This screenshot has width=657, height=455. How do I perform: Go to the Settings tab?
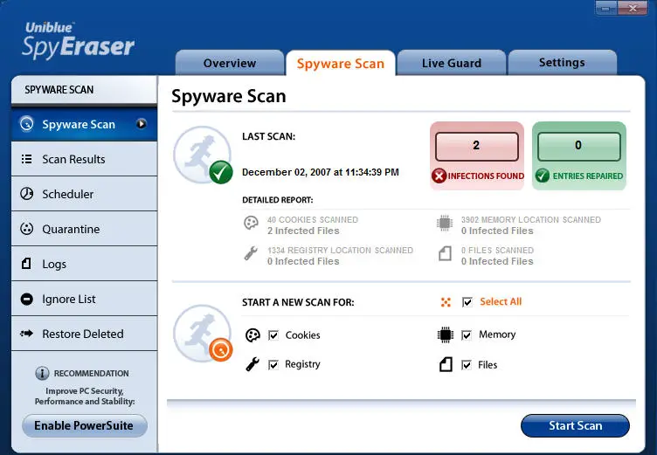[x=562, y=62]
